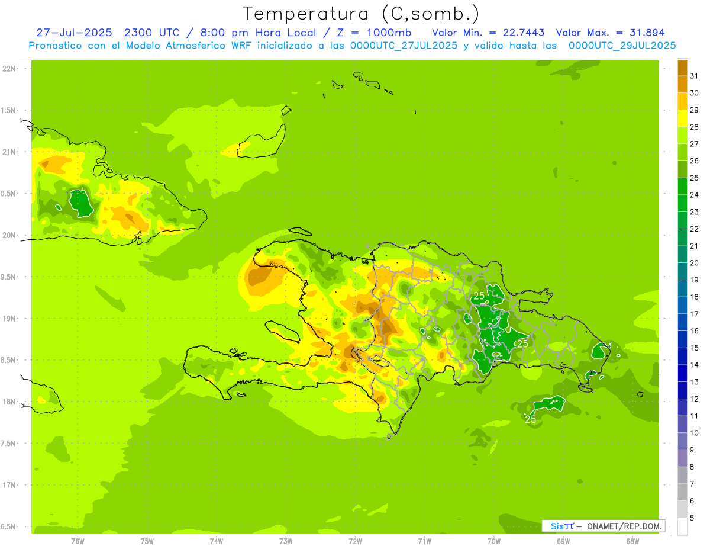Click the 73W longitude axis label
Screen dimensions: 710x549
click(286, 541)
